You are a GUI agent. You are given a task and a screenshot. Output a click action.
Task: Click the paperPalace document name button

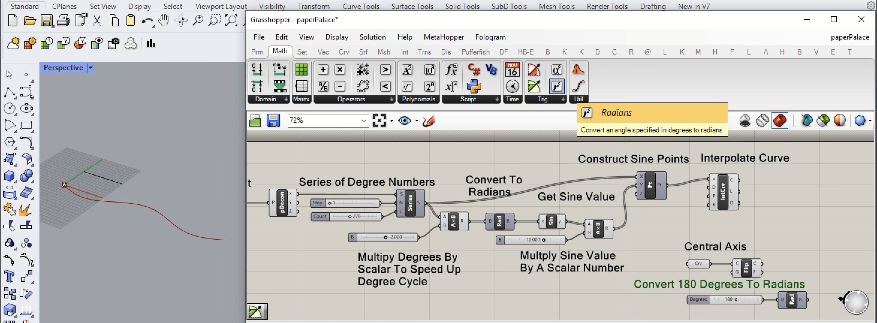849,37
